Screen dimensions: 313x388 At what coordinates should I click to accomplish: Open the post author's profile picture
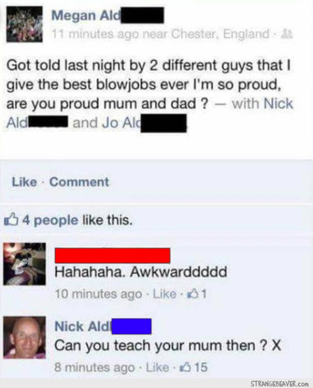pyautogui.click(x=24, y=24)
